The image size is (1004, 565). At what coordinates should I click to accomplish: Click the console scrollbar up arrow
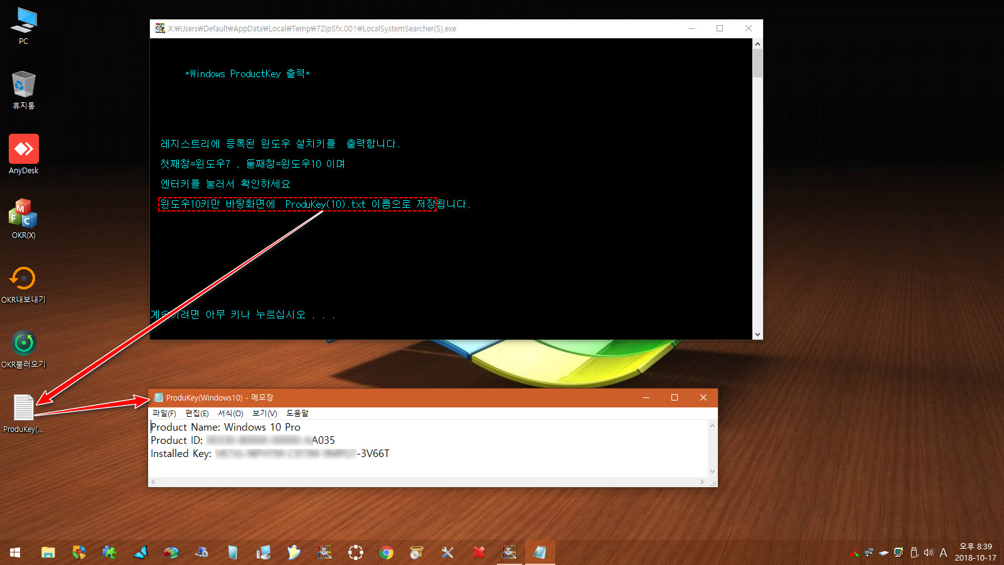click(757, 44)
